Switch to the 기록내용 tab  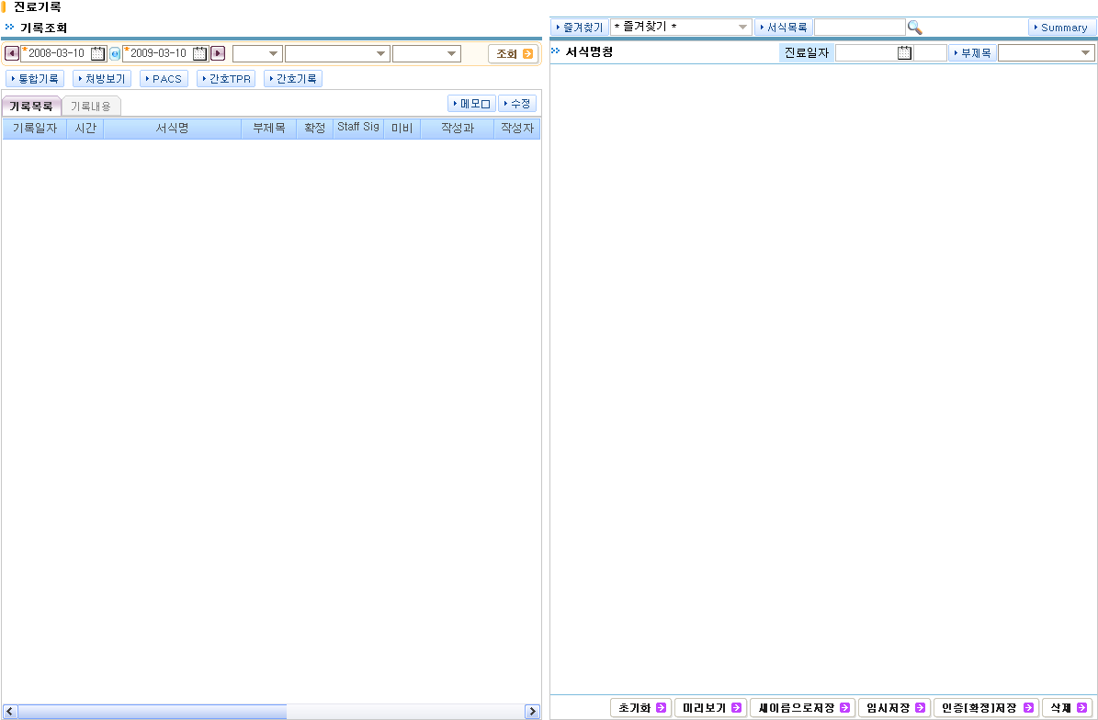(x=91, y=107)
